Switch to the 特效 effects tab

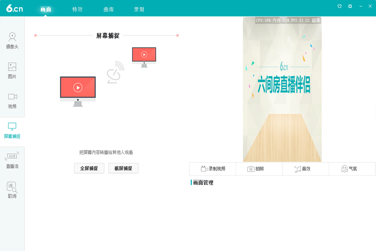click(x=77, y=9)
